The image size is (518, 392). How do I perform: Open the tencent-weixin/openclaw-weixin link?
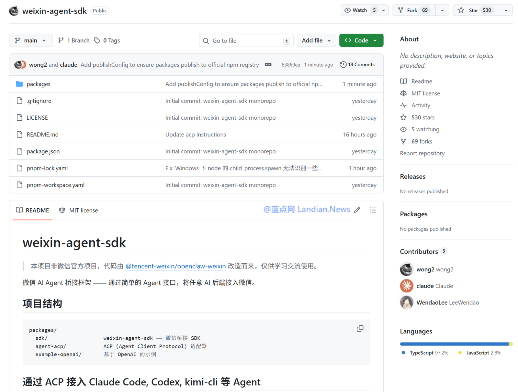[175, 266]
